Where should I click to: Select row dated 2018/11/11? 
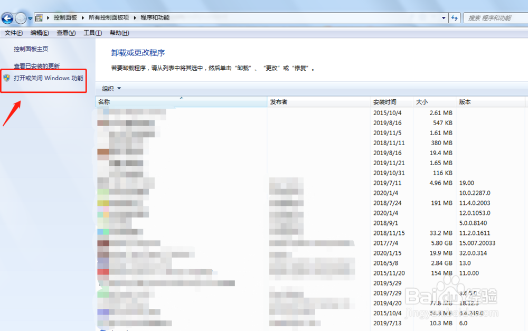(x=311, y=143)
